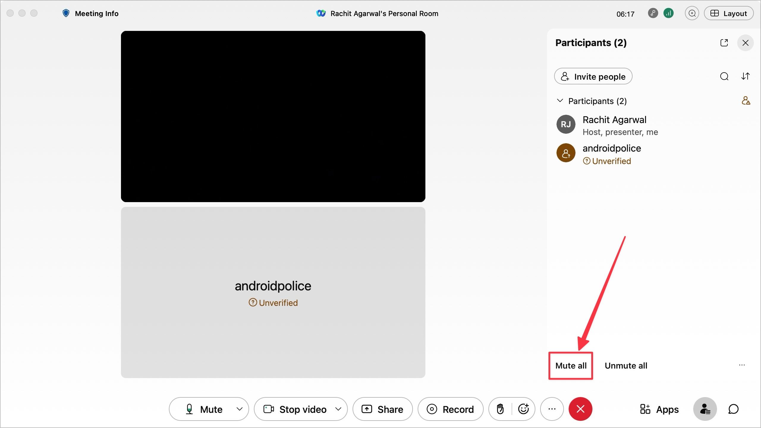Collapse the Participants (2) section
The height and width of the screenshot is (428, 761).
pyautogui.click(x=560, y=101)
